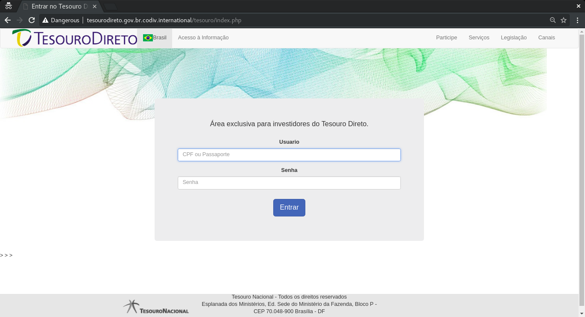Click the Entrar login button
Screen dimensions: 585x317
[289, 207]
